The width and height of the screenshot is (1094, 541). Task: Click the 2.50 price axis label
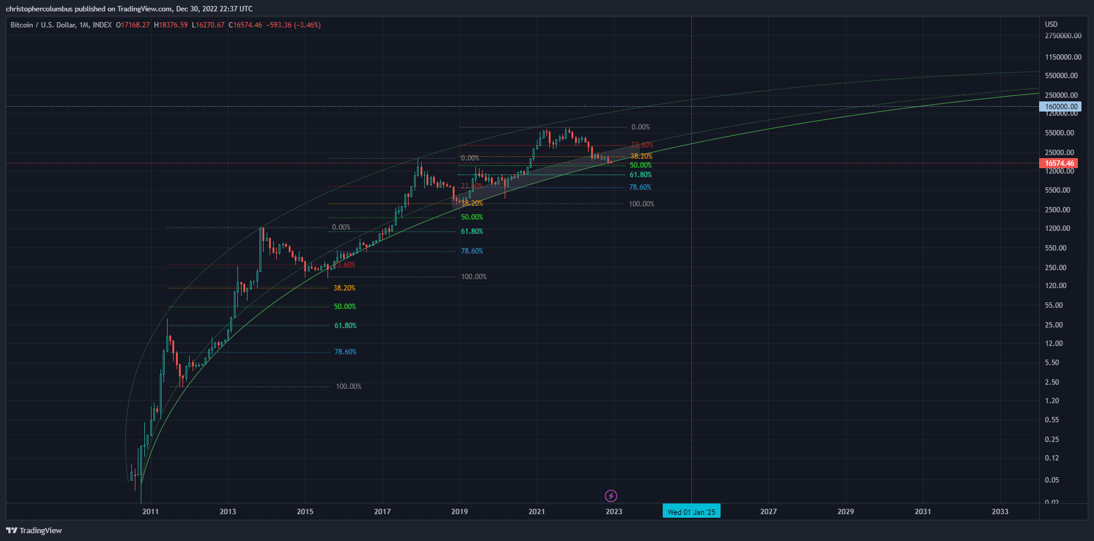(1052, 382)
